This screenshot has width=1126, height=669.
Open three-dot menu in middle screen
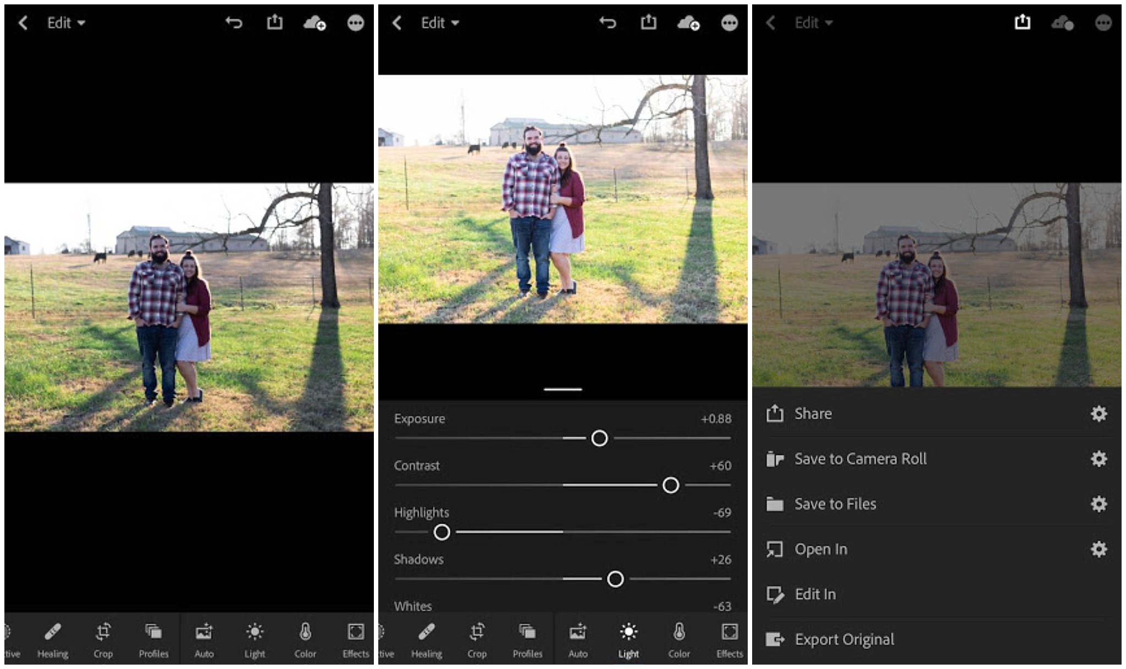[730, 23]
